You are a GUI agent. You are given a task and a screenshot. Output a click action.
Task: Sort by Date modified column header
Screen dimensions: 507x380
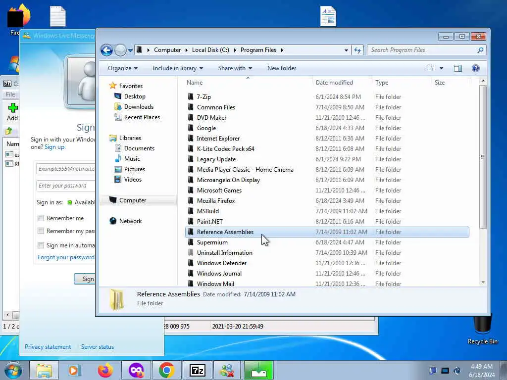point(342,83)
